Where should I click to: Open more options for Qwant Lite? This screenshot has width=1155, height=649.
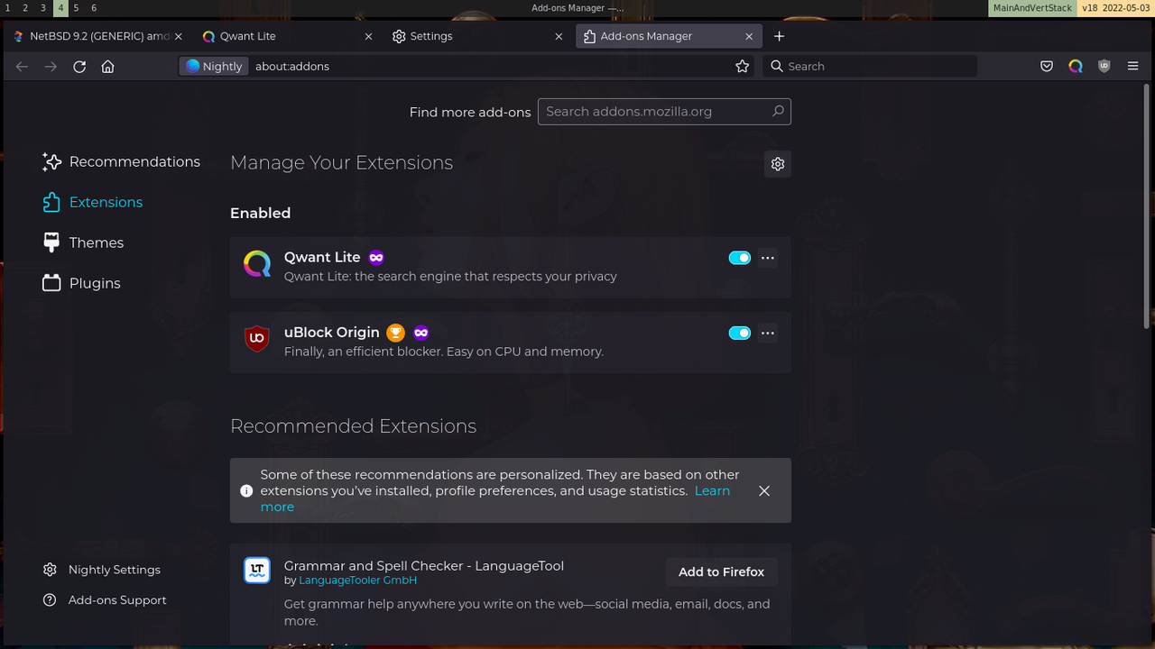coord(768,258)
